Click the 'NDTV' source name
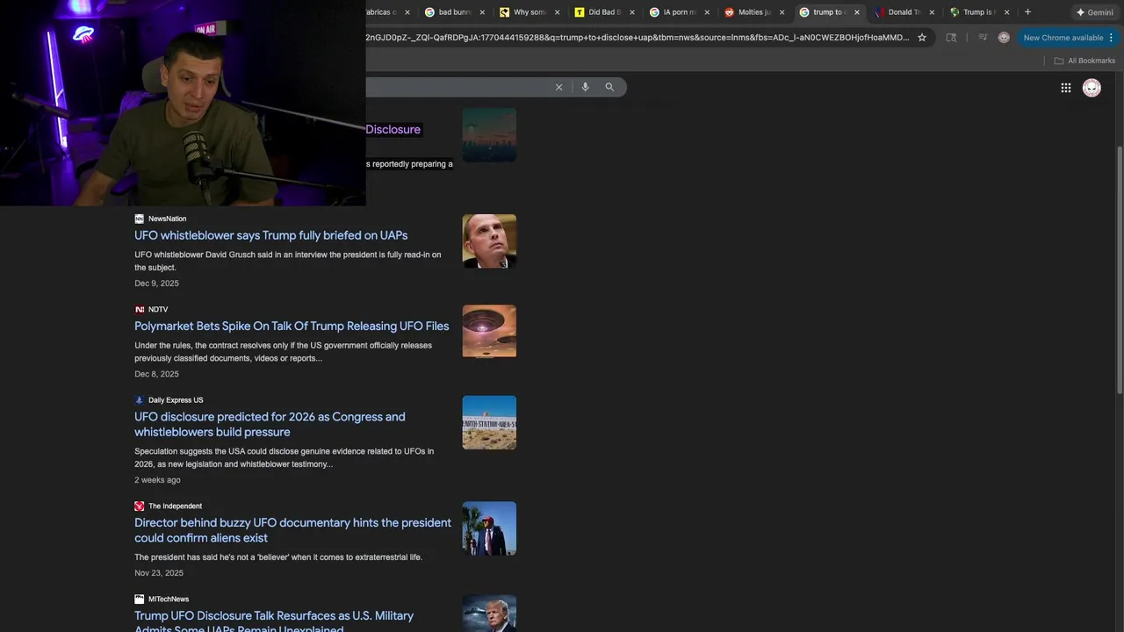Viewport: 1124px width, 632px height. tap(158, 309)
